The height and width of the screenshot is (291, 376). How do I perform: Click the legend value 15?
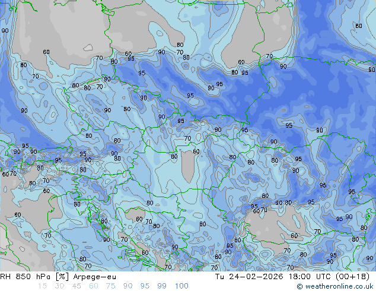click(x=42, y=286)
